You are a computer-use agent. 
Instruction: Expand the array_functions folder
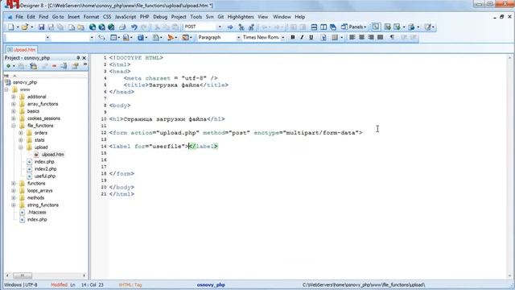click(x=14, y=104)
